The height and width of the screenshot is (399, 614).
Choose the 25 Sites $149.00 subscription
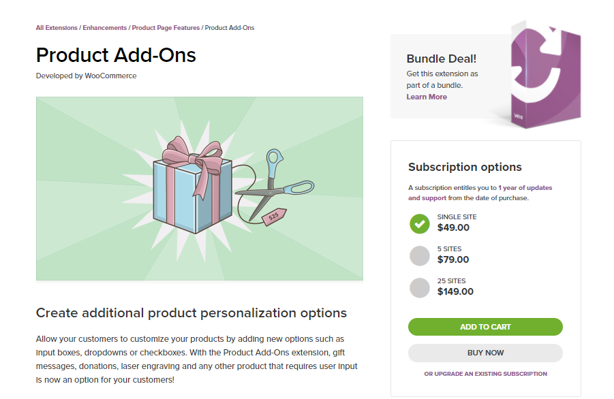coord(420,287)
